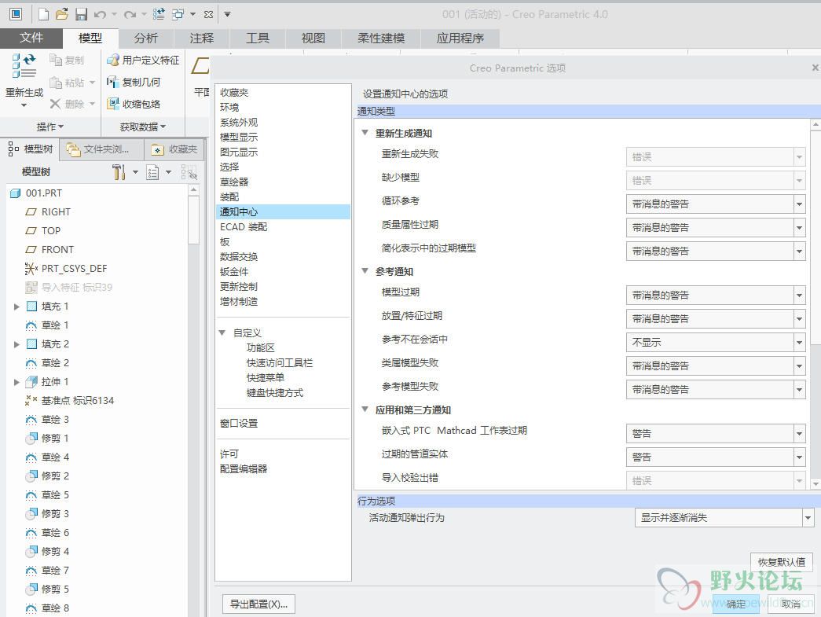Click the tree columns list icon
Screen dimensions: 821x617
[153, 172]
